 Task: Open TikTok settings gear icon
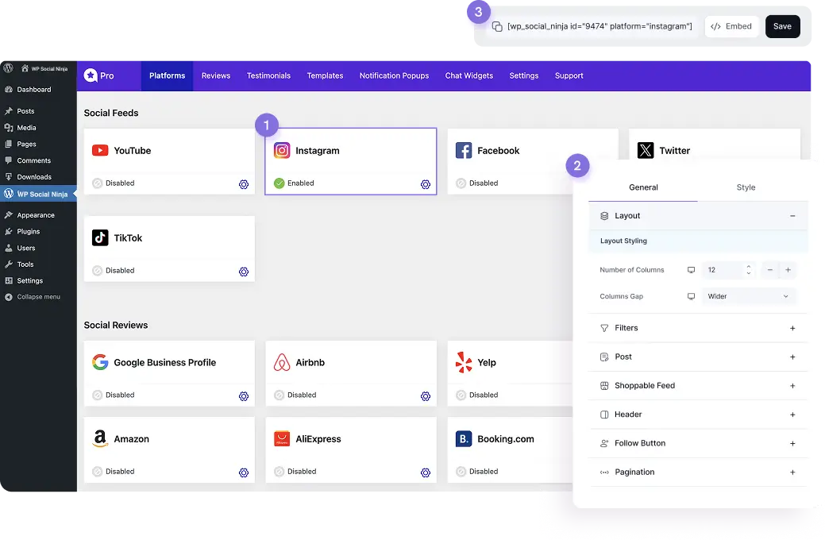coord(244,272)
